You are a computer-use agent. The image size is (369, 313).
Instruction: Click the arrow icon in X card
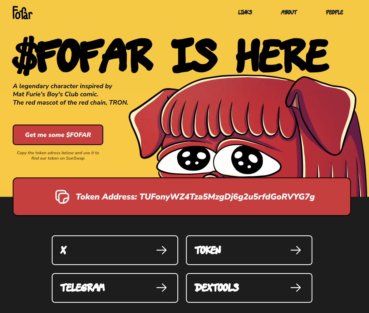(x=161, y=250)
